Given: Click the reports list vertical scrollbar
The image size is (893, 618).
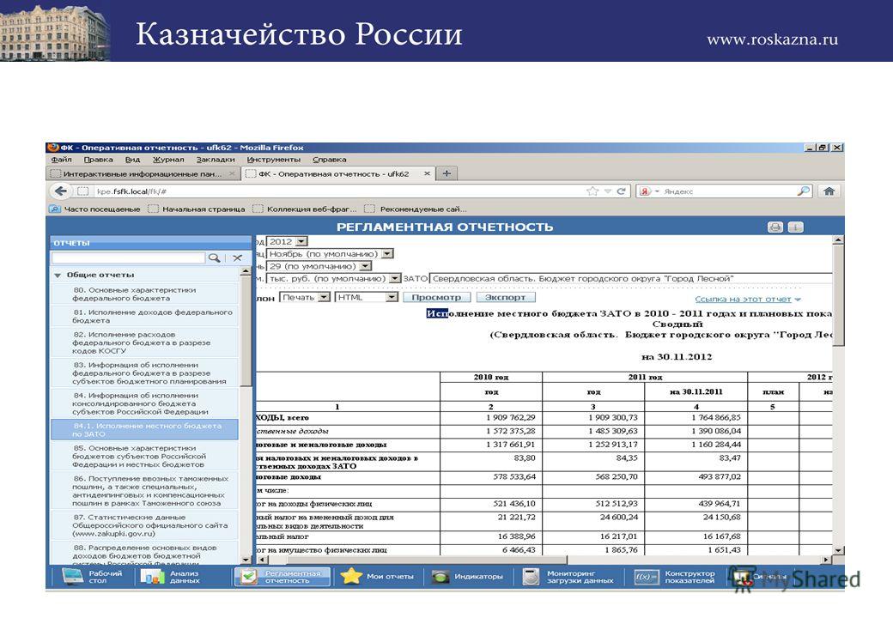Looking at the screenshot, I should pos(246,415).
